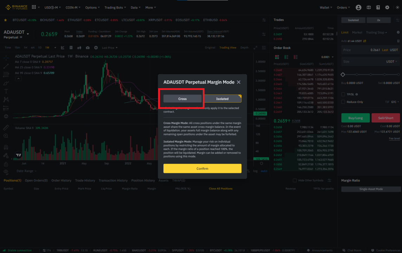Image resolution: width=402 pixels, height=253 pixels.
Task: Click the plus circle compare icon
Action: (x=96, y=48)
